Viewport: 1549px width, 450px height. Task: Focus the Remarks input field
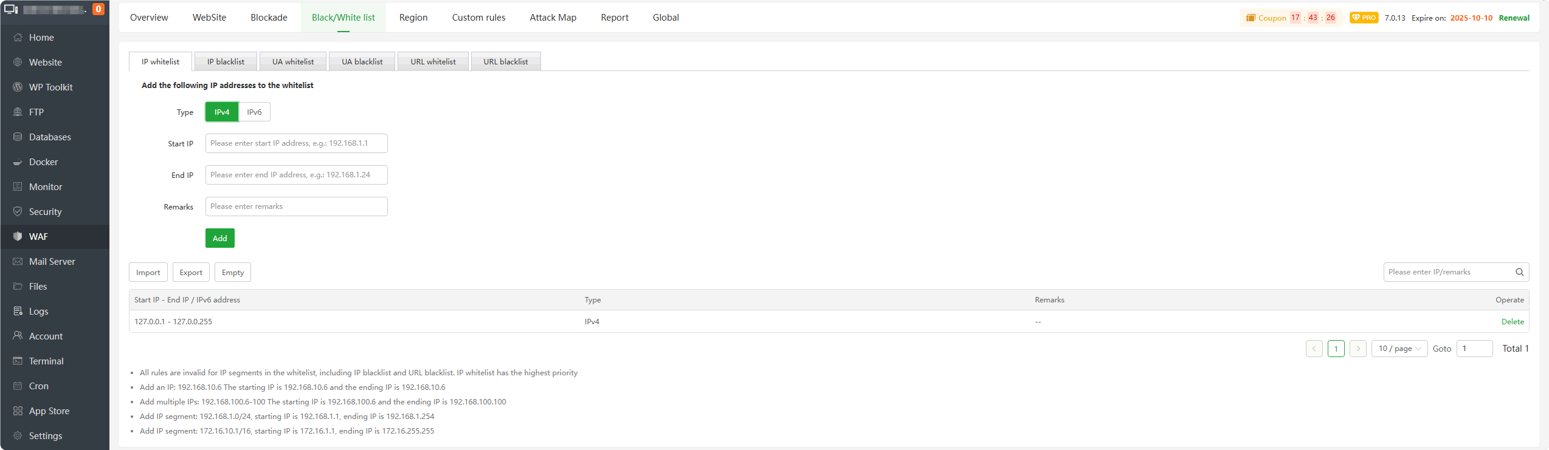point(297,206)
